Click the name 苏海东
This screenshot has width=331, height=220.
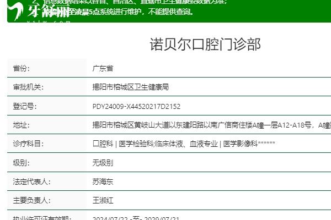point(103,182)
